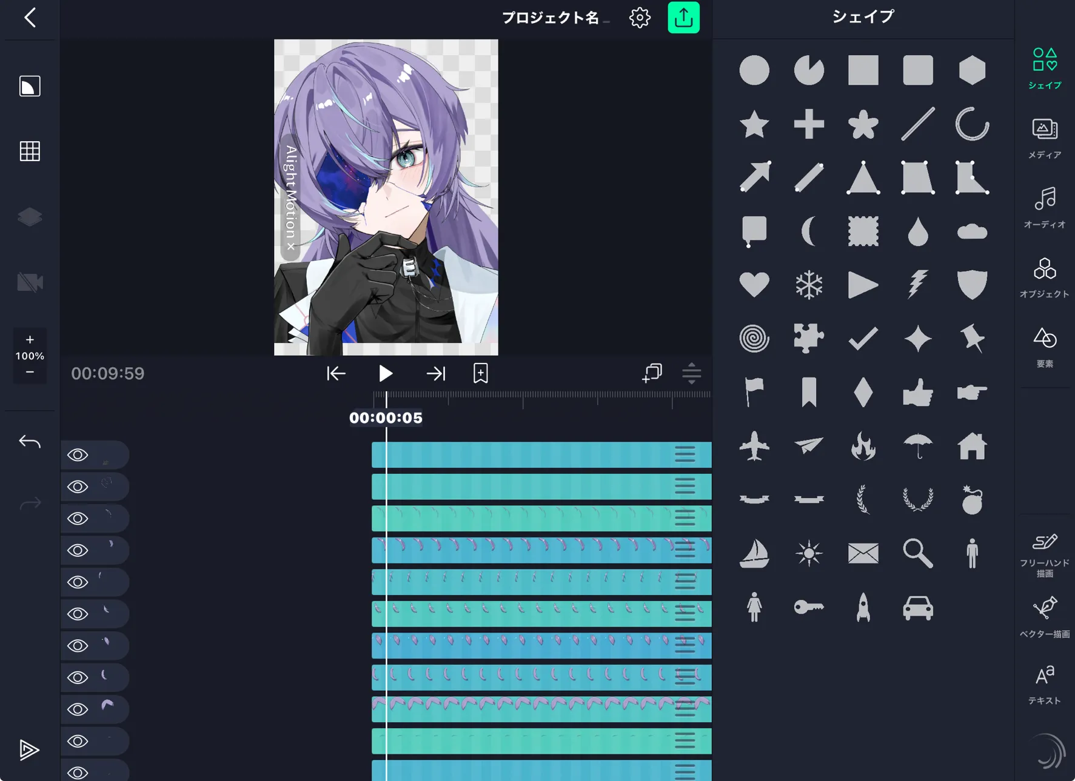Image resolution: width=1075 pixels, height=781 pixels.
Task: Add the key shape
Action: tap(809, 607)
